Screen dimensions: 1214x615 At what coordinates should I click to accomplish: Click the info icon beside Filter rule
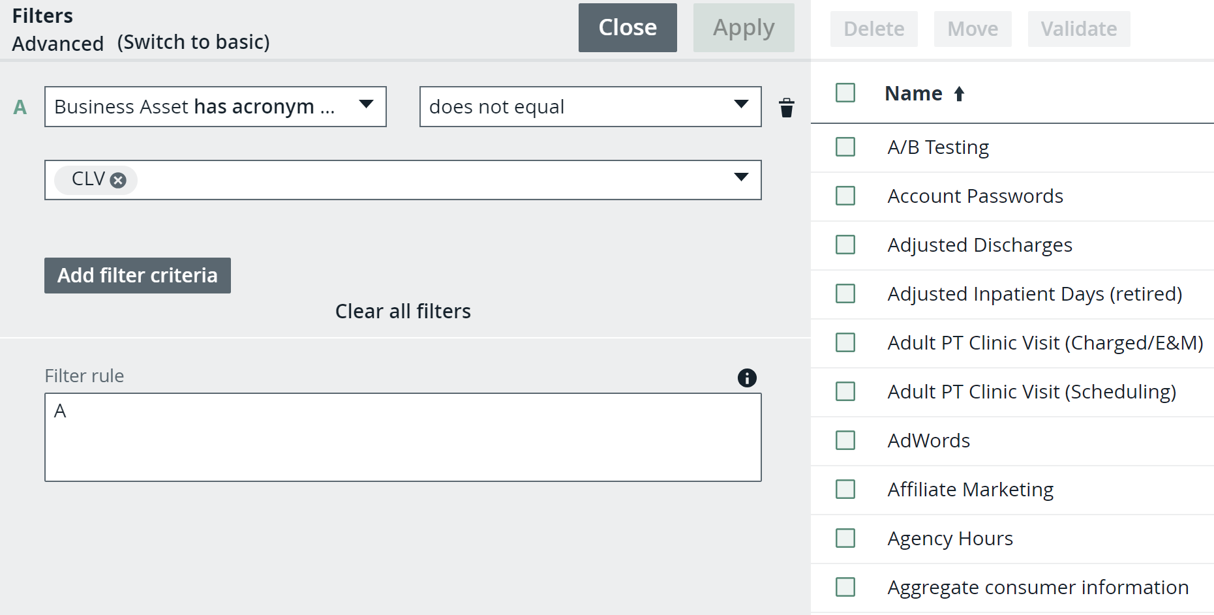(x=748, y=378)
